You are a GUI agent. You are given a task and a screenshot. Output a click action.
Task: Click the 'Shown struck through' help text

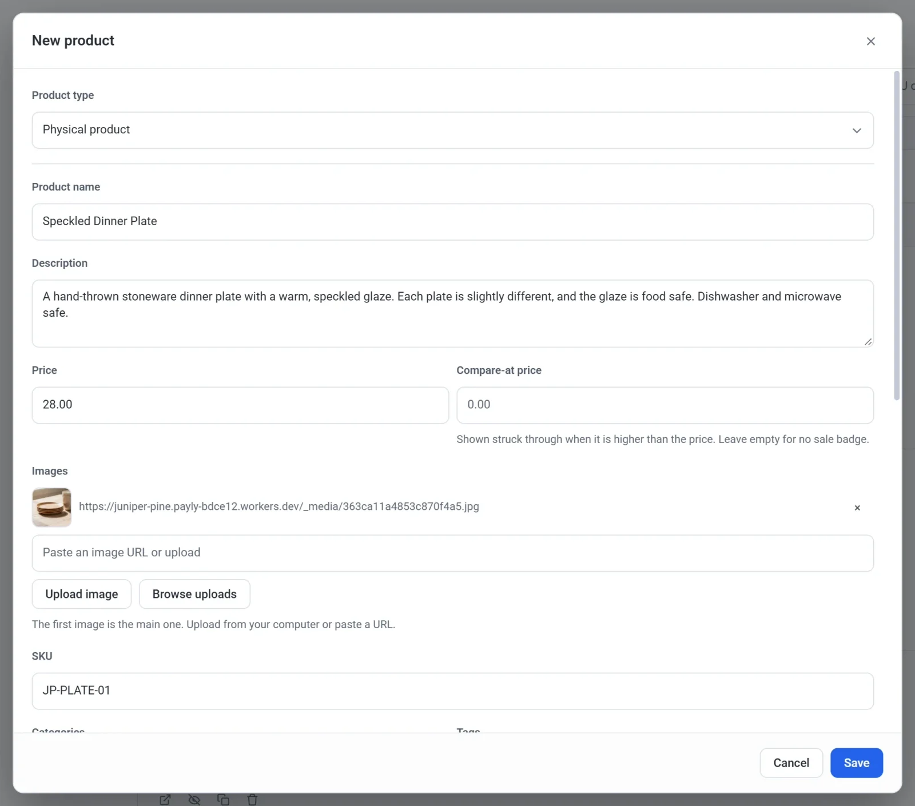click(x=662, y=439)
